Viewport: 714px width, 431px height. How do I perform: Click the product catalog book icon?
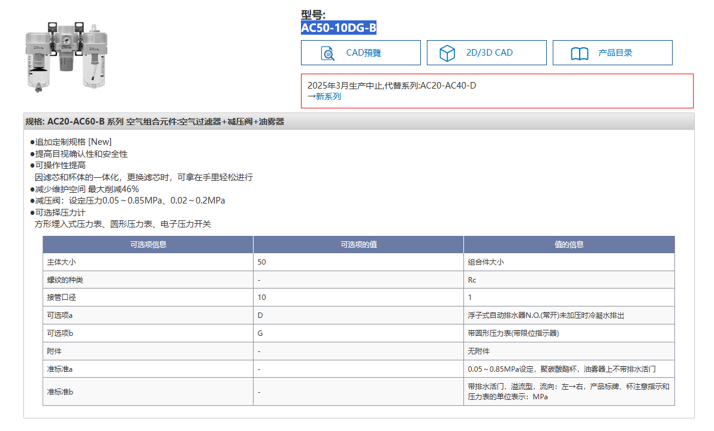(x=580, y=54)
